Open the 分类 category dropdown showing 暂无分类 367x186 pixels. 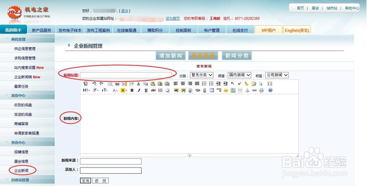pyautogui.click(x=201, y=75)
